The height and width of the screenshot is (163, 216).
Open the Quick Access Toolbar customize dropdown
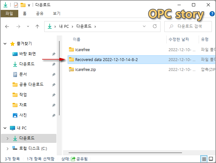[29, 5]
